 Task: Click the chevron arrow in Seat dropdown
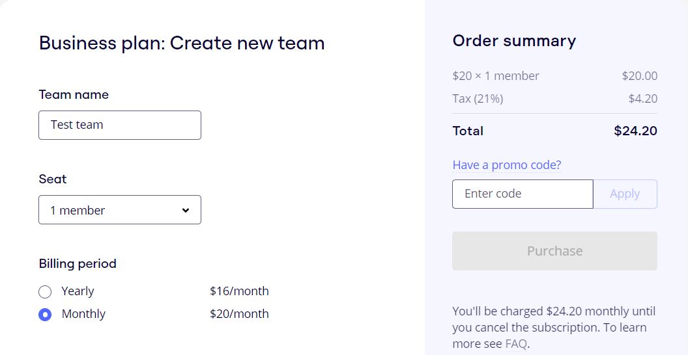pyautogui.click(x=186, y=210)
